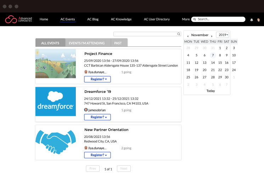
Task: Click the '1 of 1' page indicator
Action: tap(108, 169)
